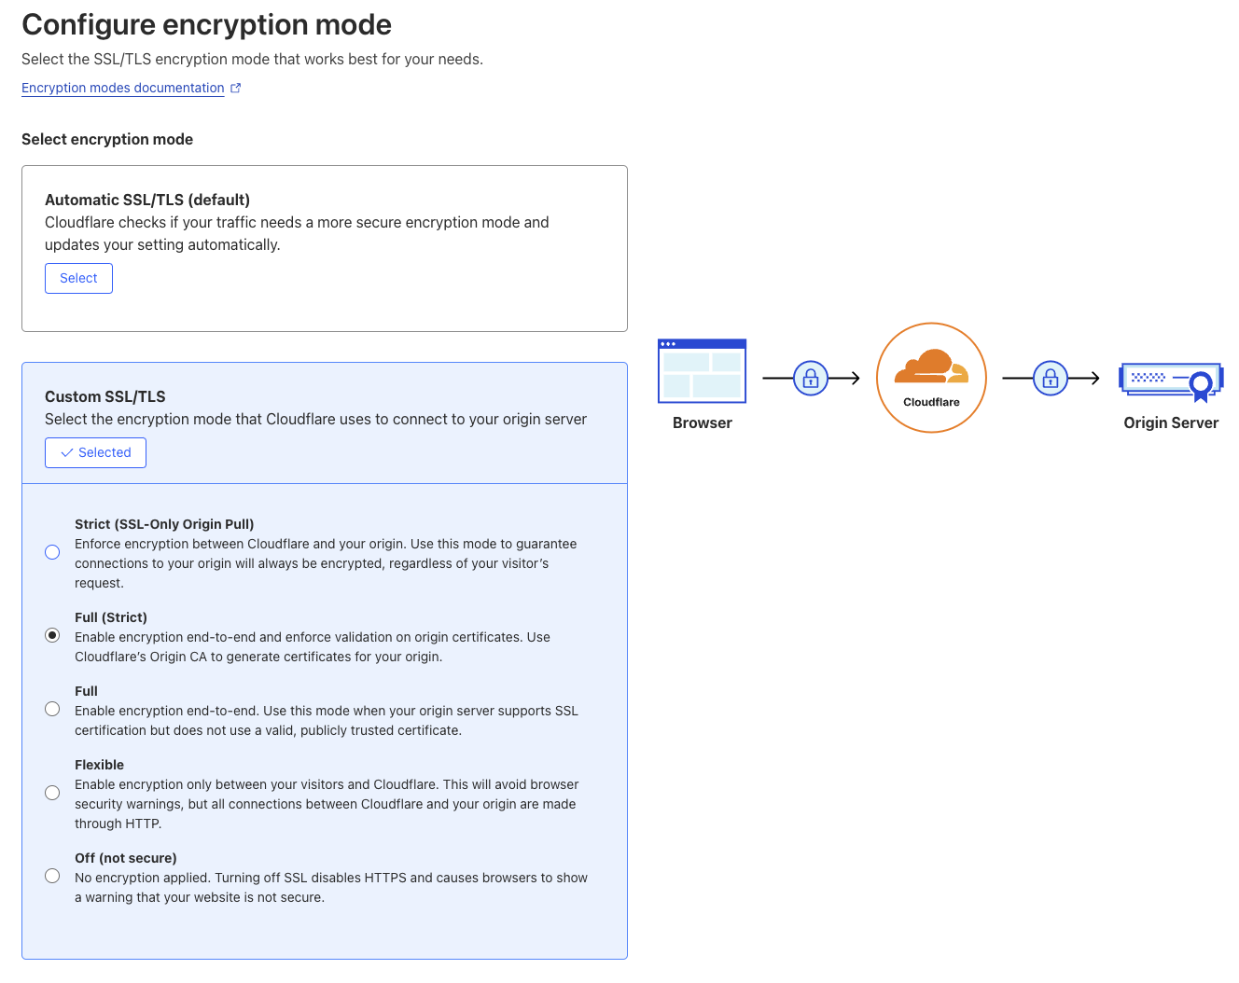This screenshot has height=983, width=1239.
Task: Click the Selected button under Custom SSL/TLS
Action: coord(95,452)
